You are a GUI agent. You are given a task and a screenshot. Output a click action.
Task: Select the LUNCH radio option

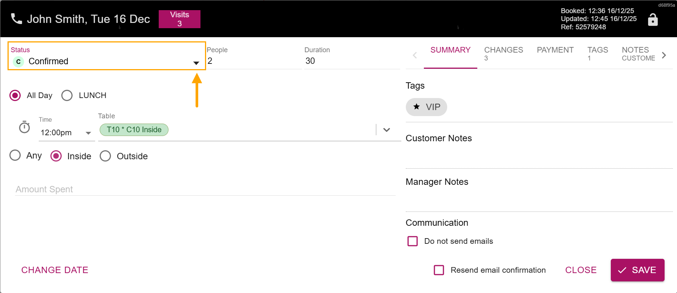tap(67, 95)
